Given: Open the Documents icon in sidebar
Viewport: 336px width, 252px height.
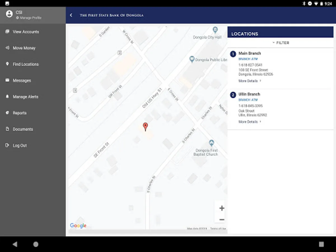Looking at the screenshot, I should (8, 129).
